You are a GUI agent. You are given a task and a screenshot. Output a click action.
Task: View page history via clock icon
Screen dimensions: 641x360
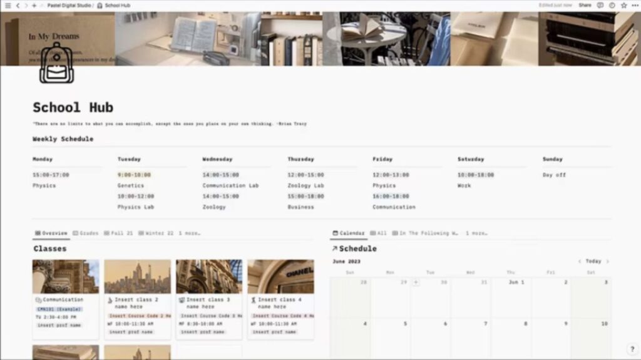(x=612, y=5)
